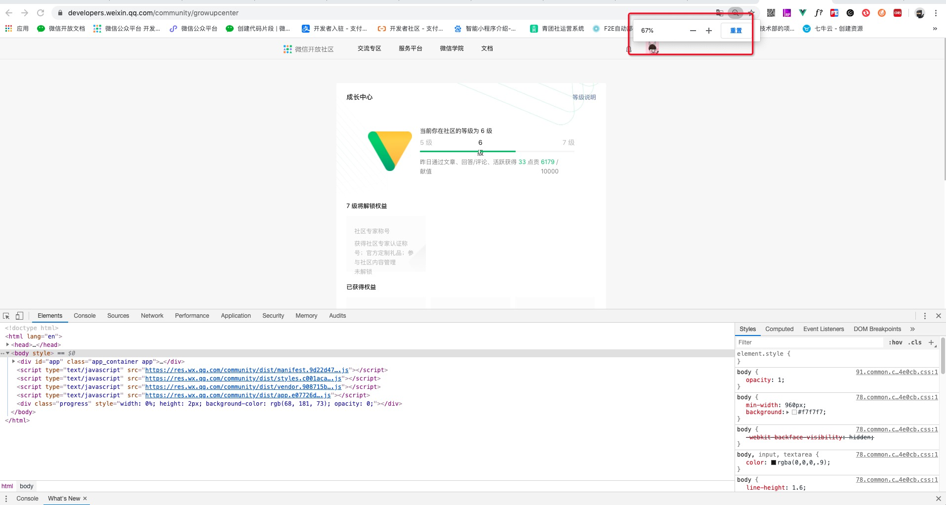This screenshot has width=946, height=505.
Task: Increase zoom with the plus button
Action: 709,31
